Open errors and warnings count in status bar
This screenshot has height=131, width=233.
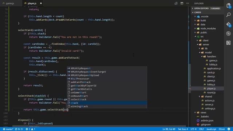point(30,129)
